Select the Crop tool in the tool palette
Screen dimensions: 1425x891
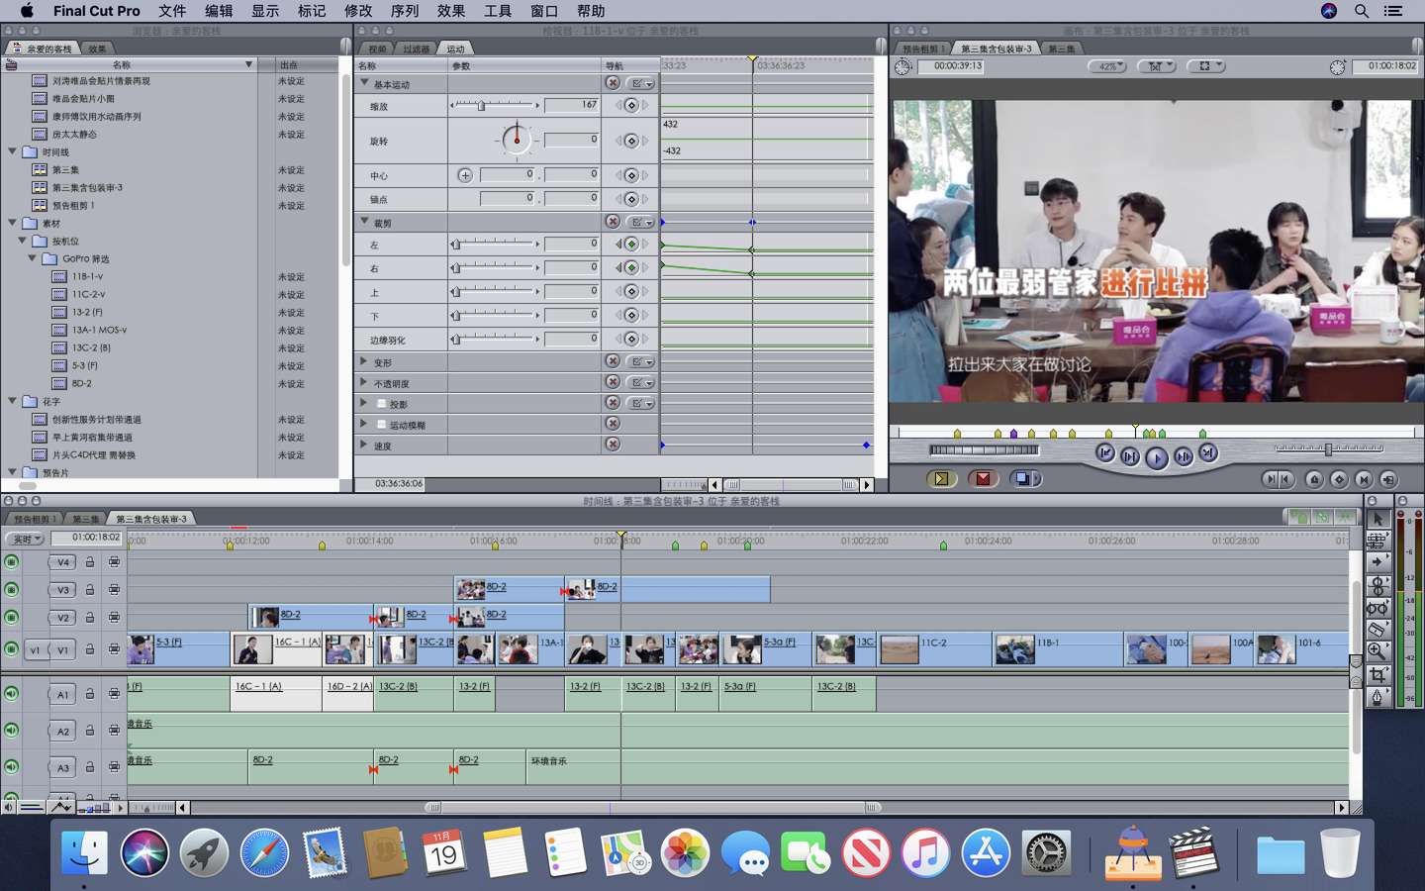click(1377, 674)
